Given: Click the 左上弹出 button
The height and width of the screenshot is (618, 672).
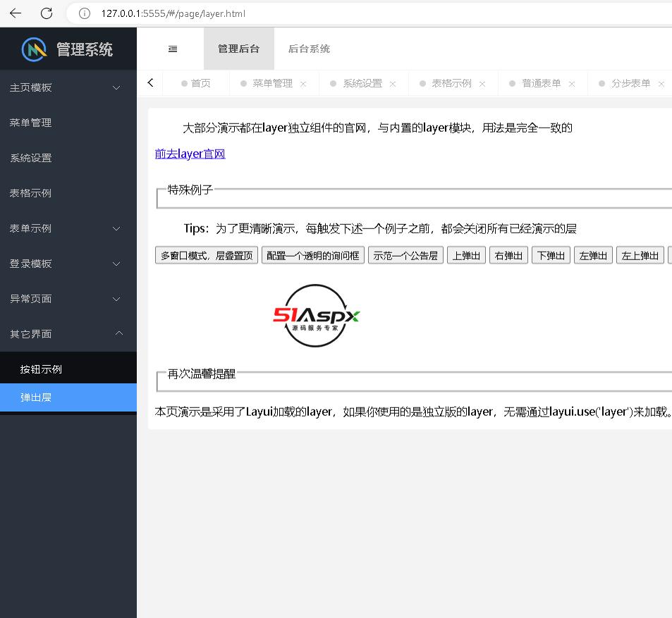Looking at the screenshot, I should 640,256.
